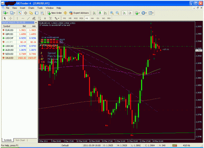The image size is (204, 148).
Task: Select the Text Label tool
Action: point(51,18)
